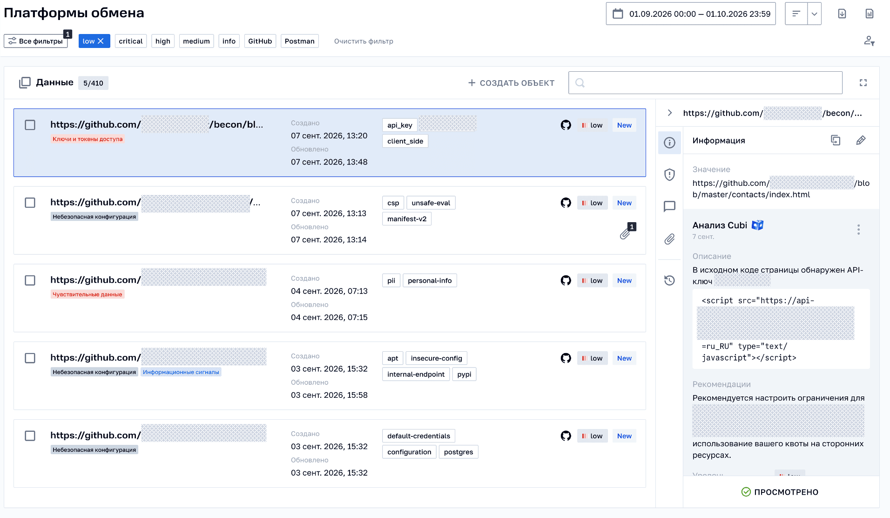
Task: Apply the info severity filter
Action: (229, 41)
